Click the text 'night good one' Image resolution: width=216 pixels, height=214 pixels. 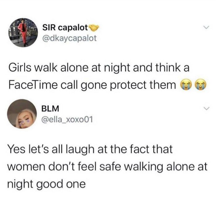pos(46,184)
